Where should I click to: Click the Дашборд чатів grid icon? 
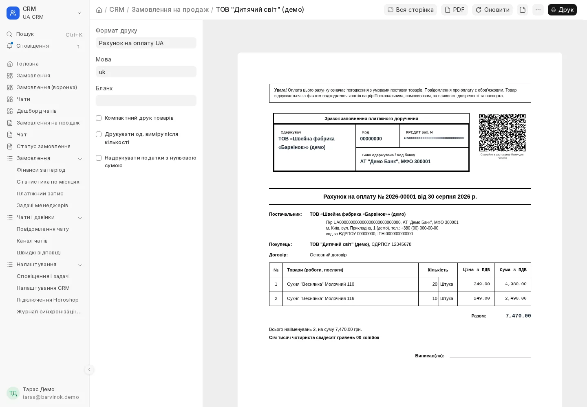[10, 111]
